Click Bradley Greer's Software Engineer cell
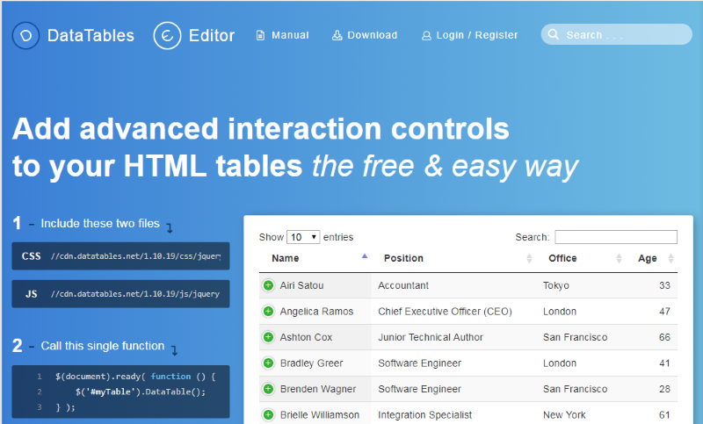The height and width of the screenshot is (424, 703). point(420,363)
